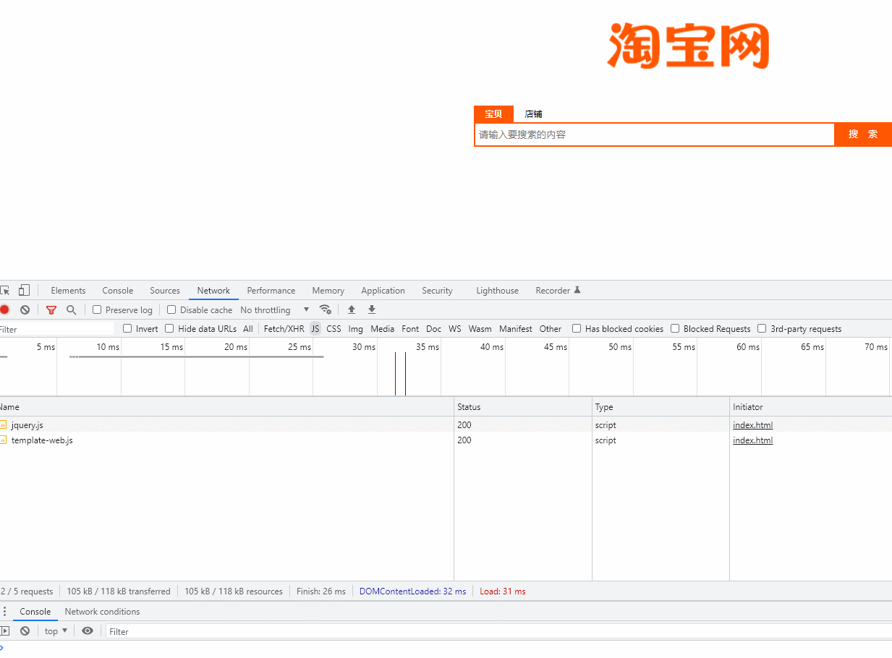Viewport: 892px width, 658px height.
Task: Select the 宝贝 search tab
Action: point(493,114)
